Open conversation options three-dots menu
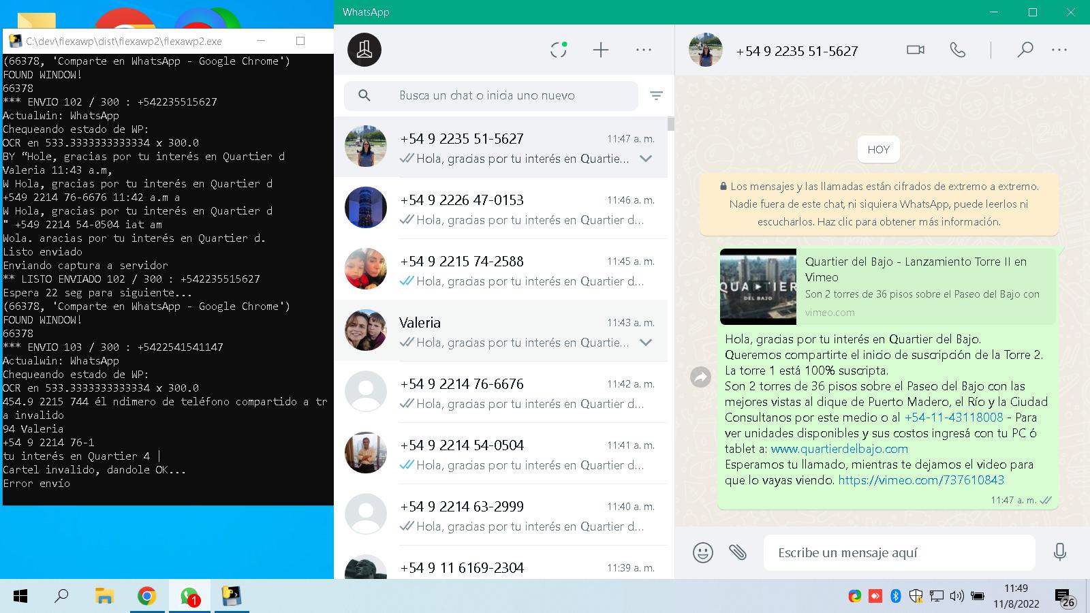Screen dimensions: 1090x613 (1059, 50)
